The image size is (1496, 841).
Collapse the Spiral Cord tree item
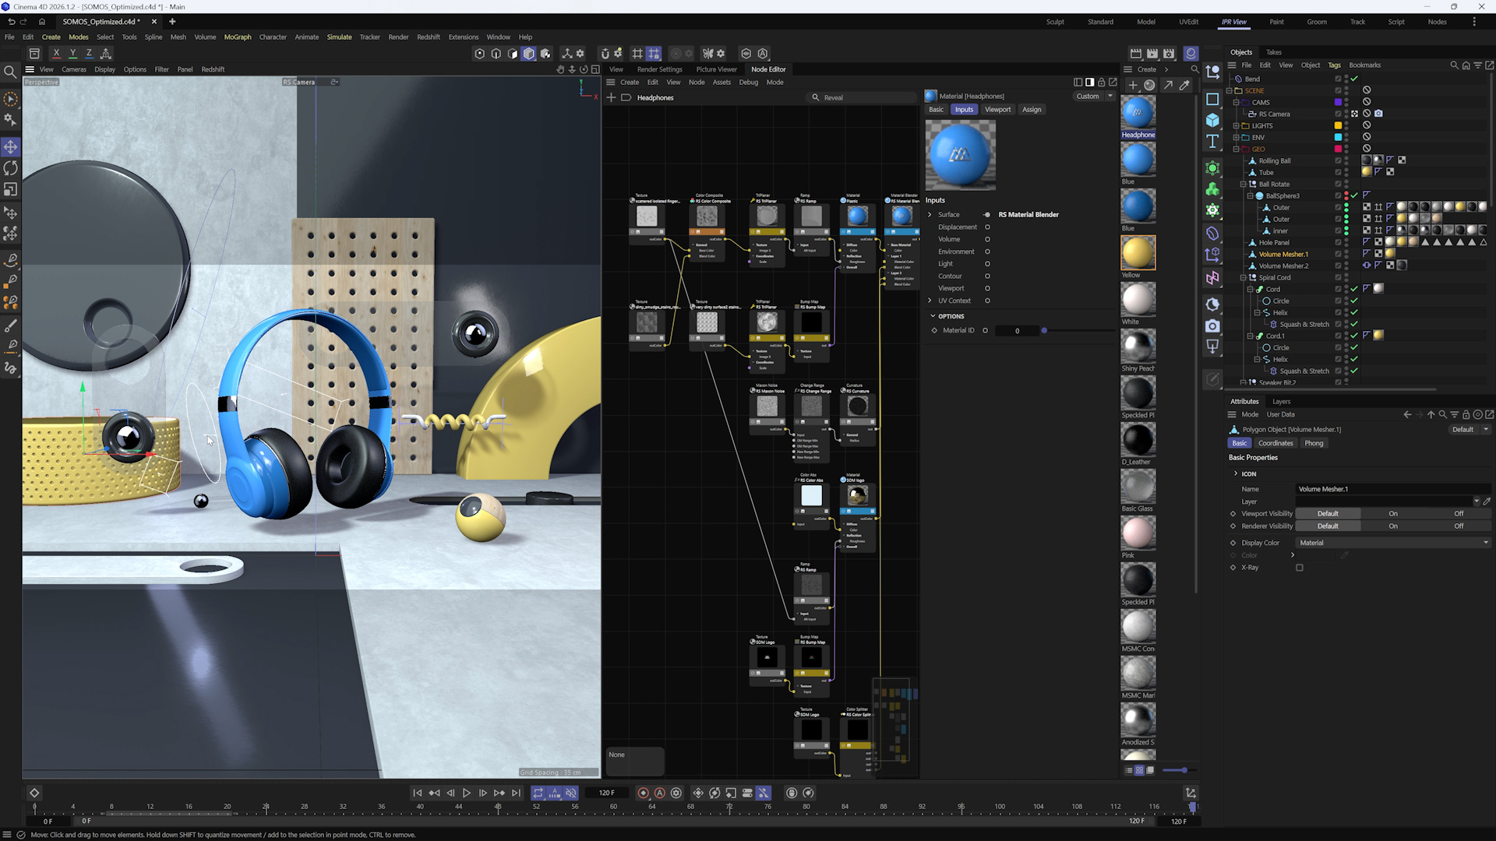(x=1243, y=277)
